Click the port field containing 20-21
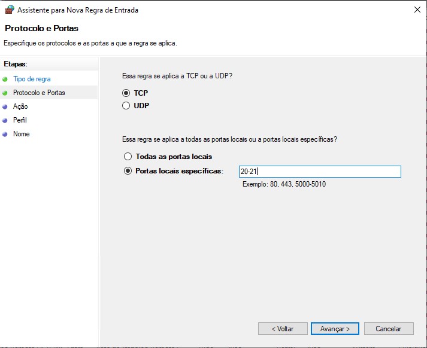Image resolution: width=427 pixels, height=348 pixels. 319,172
